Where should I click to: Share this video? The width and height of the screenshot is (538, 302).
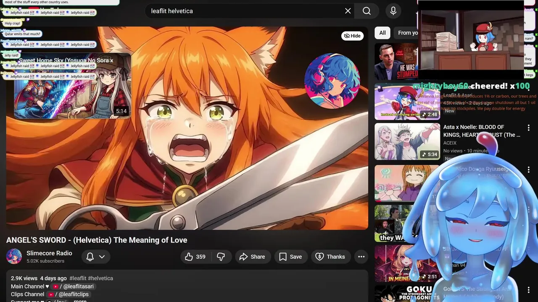(x=252, y=257)
